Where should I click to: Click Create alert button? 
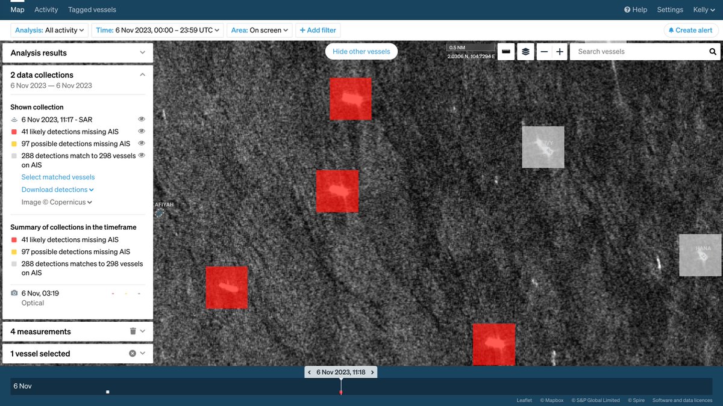690,30
